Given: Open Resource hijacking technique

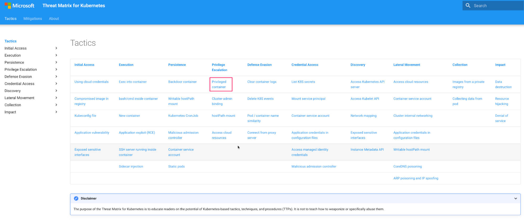Looking at the screenshot, I should [x=502, y=101].
